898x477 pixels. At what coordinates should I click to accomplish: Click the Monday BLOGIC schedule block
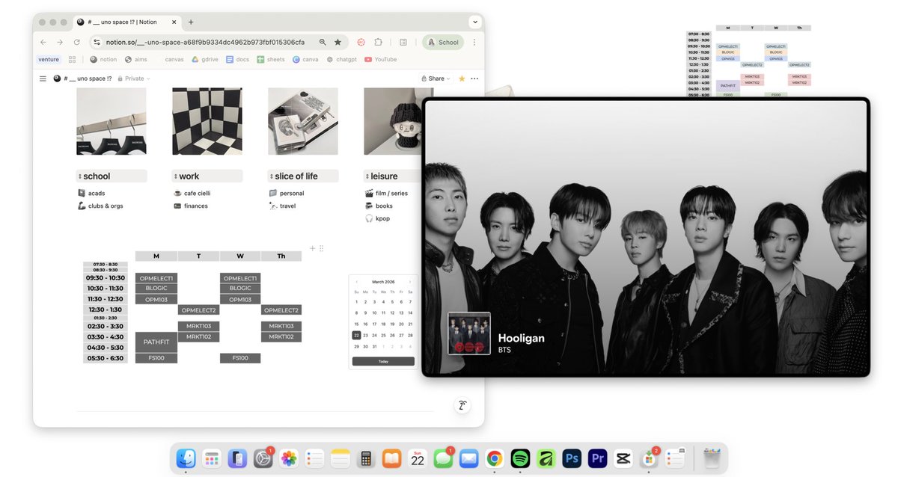(x=156, y=289)
